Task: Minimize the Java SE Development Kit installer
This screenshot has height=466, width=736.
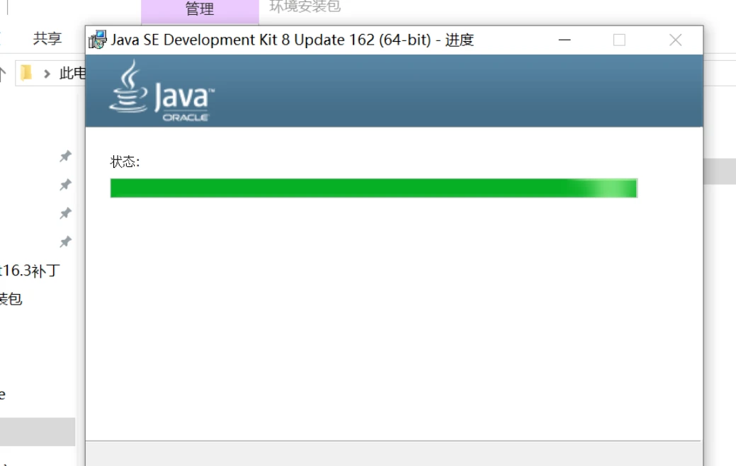Action: click(565, 40)
